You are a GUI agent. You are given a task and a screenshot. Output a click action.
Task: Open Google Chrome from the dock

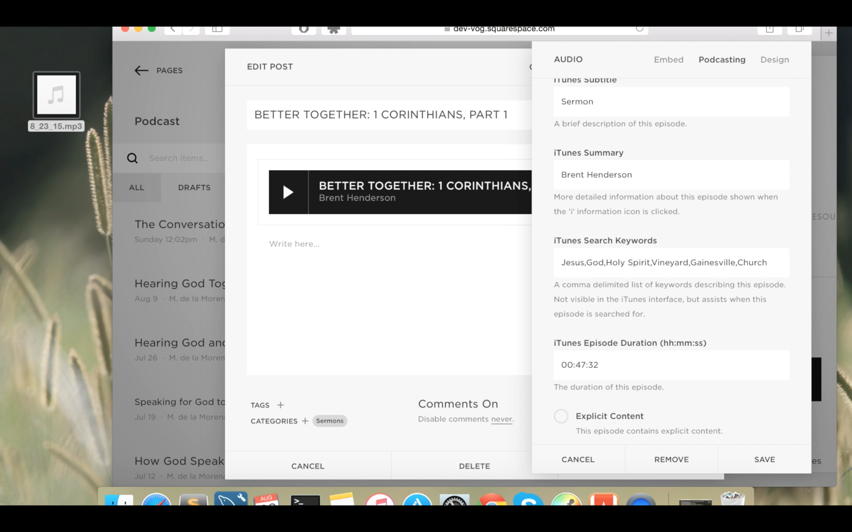pos(492,500)
